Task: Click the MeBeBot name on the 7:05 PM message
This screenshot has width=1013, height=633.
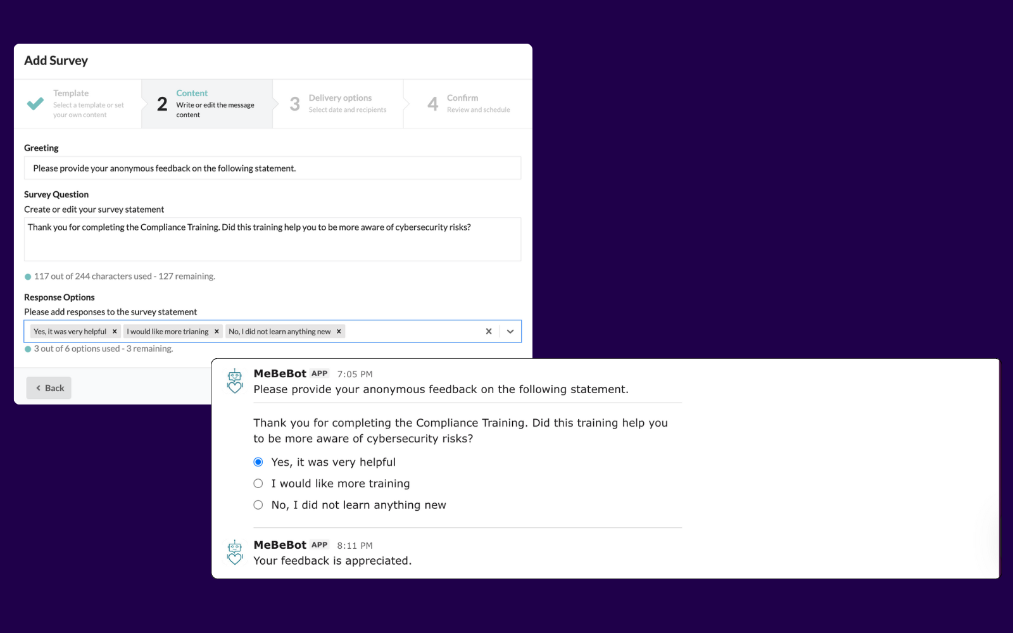Action: coord(280,373)
